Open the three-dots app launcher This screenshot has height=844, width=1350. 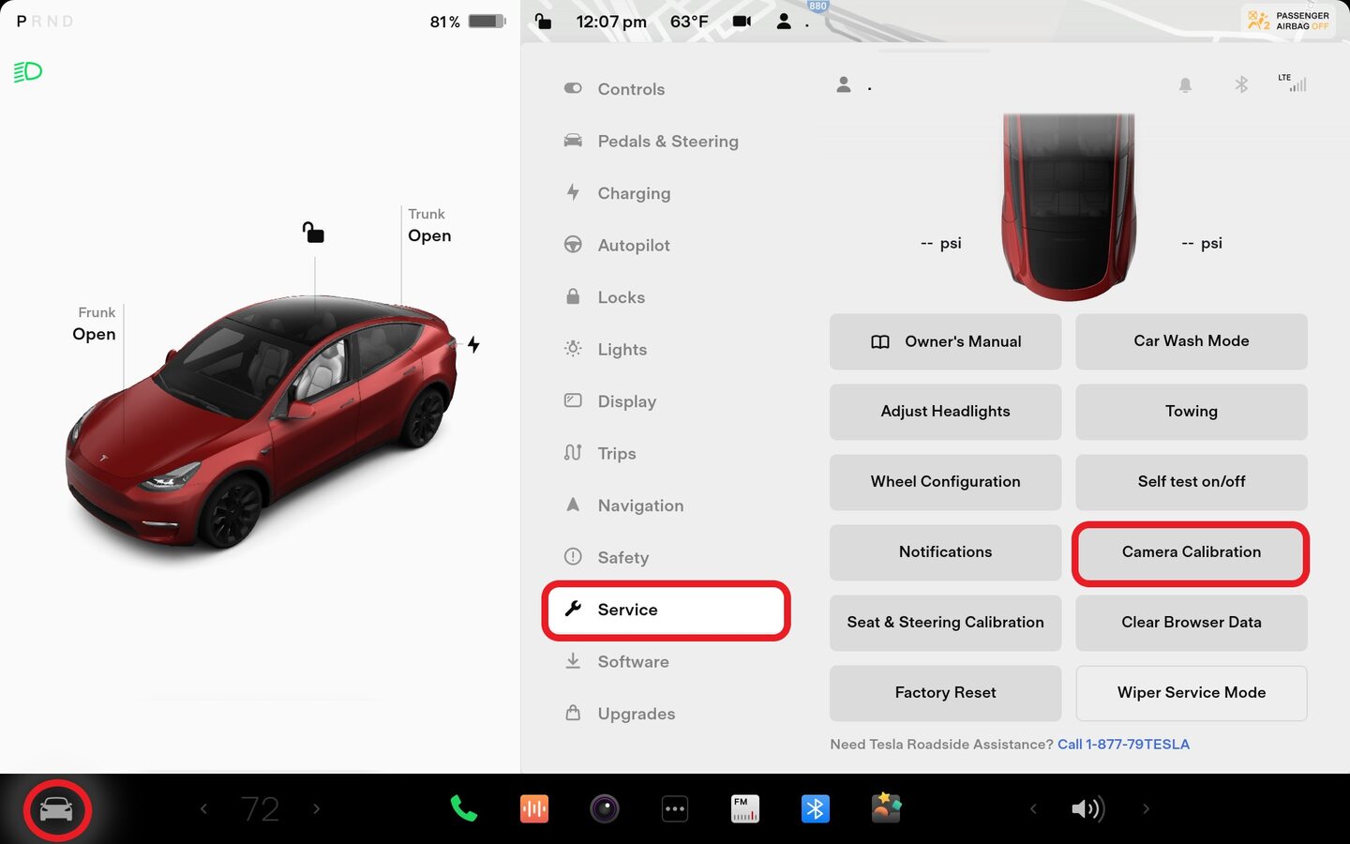pyautogui.click(x=675, y=808)
